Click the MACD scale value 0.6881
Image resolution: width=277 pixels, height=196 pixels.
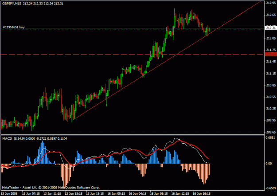tap(270, 137)
